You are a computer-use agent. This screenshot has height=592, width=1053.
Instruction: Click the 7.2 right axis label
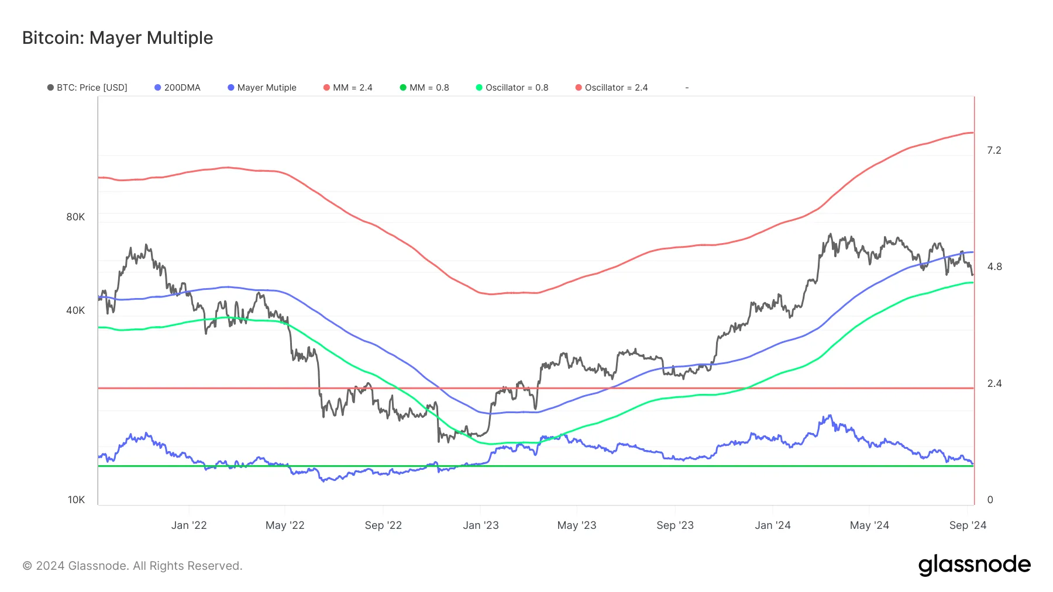(994, 151)
